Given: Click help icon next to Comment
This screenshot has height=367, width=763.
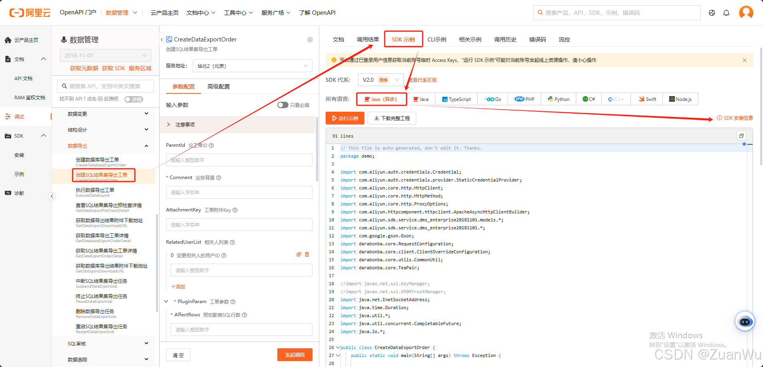Looking at the screenshot, I should click(219, 178).
